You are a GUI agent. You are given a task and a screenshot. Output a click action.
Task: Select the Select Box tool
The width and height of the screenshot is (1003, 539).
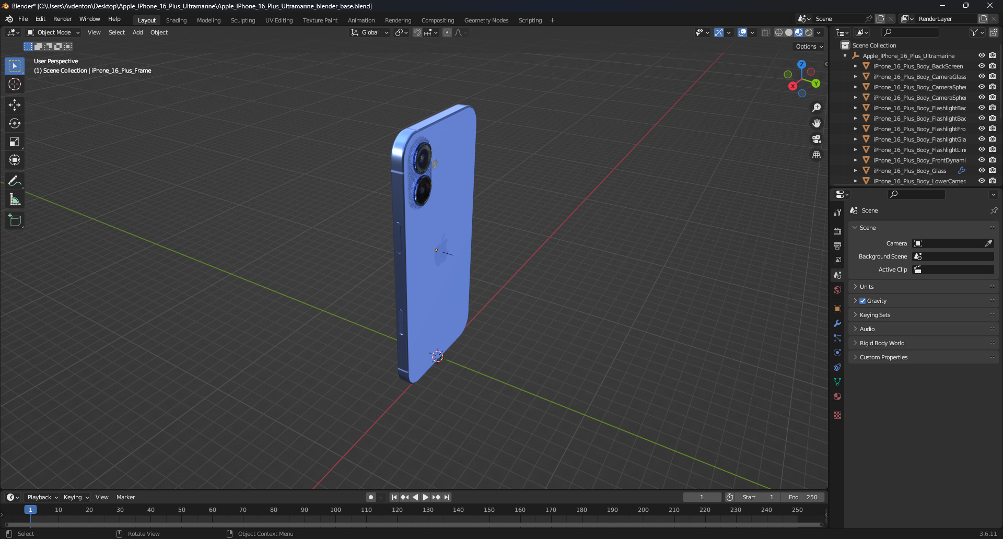tap(15, 66)
